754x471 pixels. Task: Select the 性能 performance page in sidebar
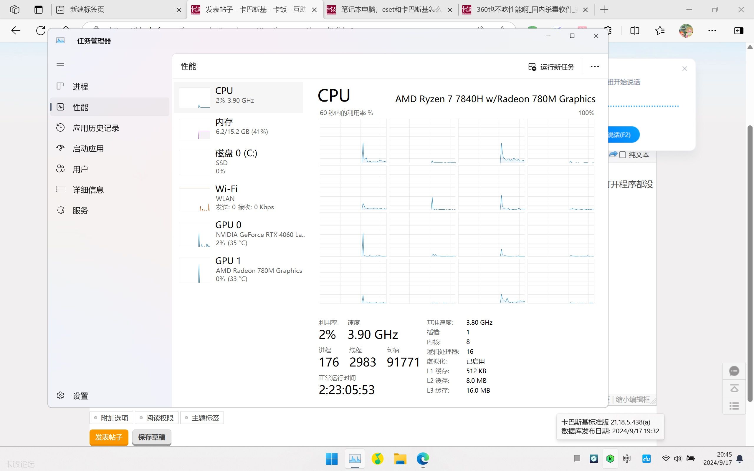pos(109,107)
